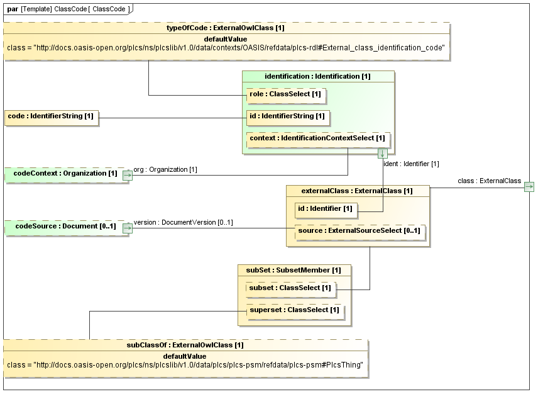Click the subSet : SubsetMember block title

click(x=294, y=270)
